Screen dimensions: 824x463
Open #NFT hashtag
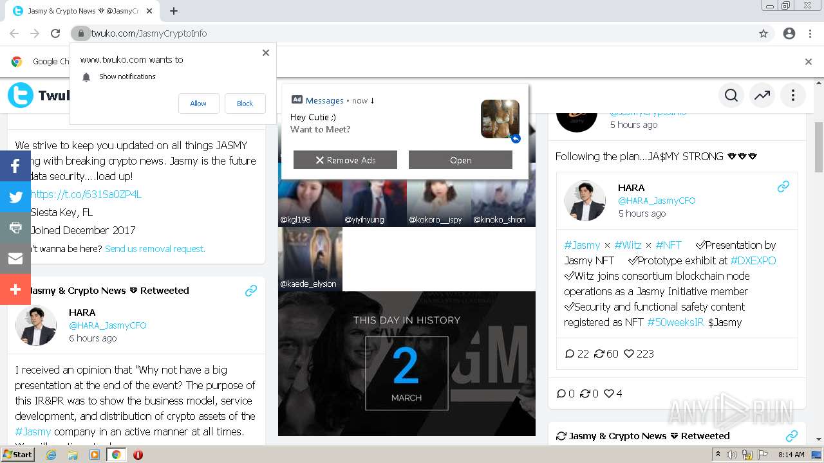pos(669,245)
